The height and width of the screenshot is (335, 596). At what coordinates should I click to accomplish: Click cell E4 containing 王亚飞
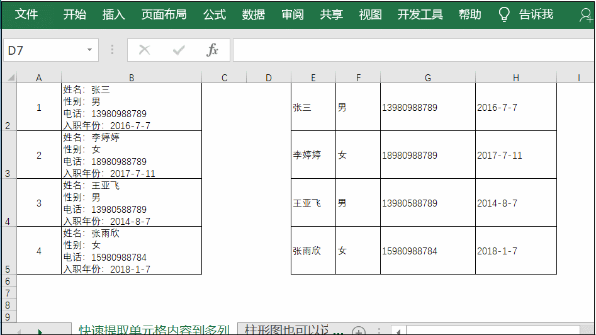[313, 203]
